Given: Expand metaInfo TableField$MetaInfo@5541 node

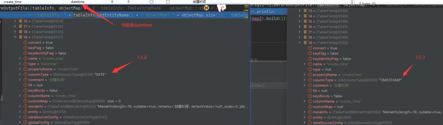Looking at the screenshot, I should [x=20, y=106].
